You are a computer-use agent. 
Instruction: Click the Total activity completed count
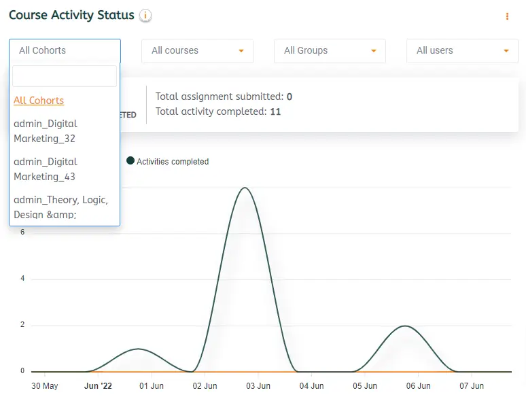coord(275,111)
